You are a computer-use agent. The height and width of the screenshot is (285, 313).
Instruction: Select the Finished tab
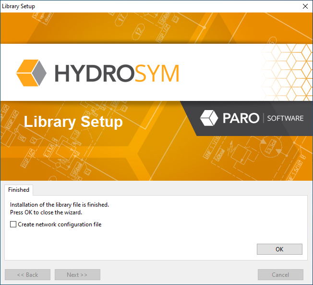[19, 190]
